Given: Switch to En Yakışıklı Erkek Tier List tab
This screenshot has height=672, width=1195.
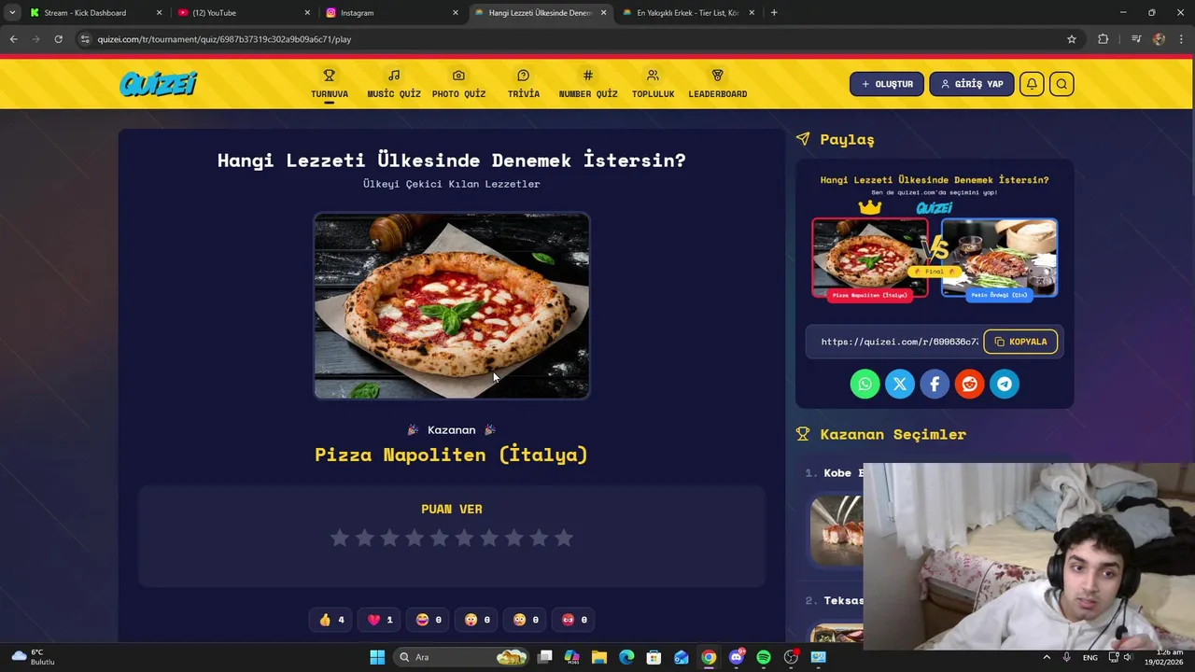Looking at the screenshot, I should tap(687, 13).
